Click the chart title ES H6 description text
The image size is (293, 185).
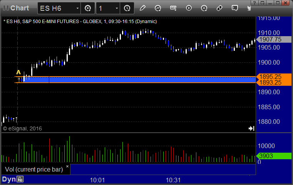click(x=80, y=22)
